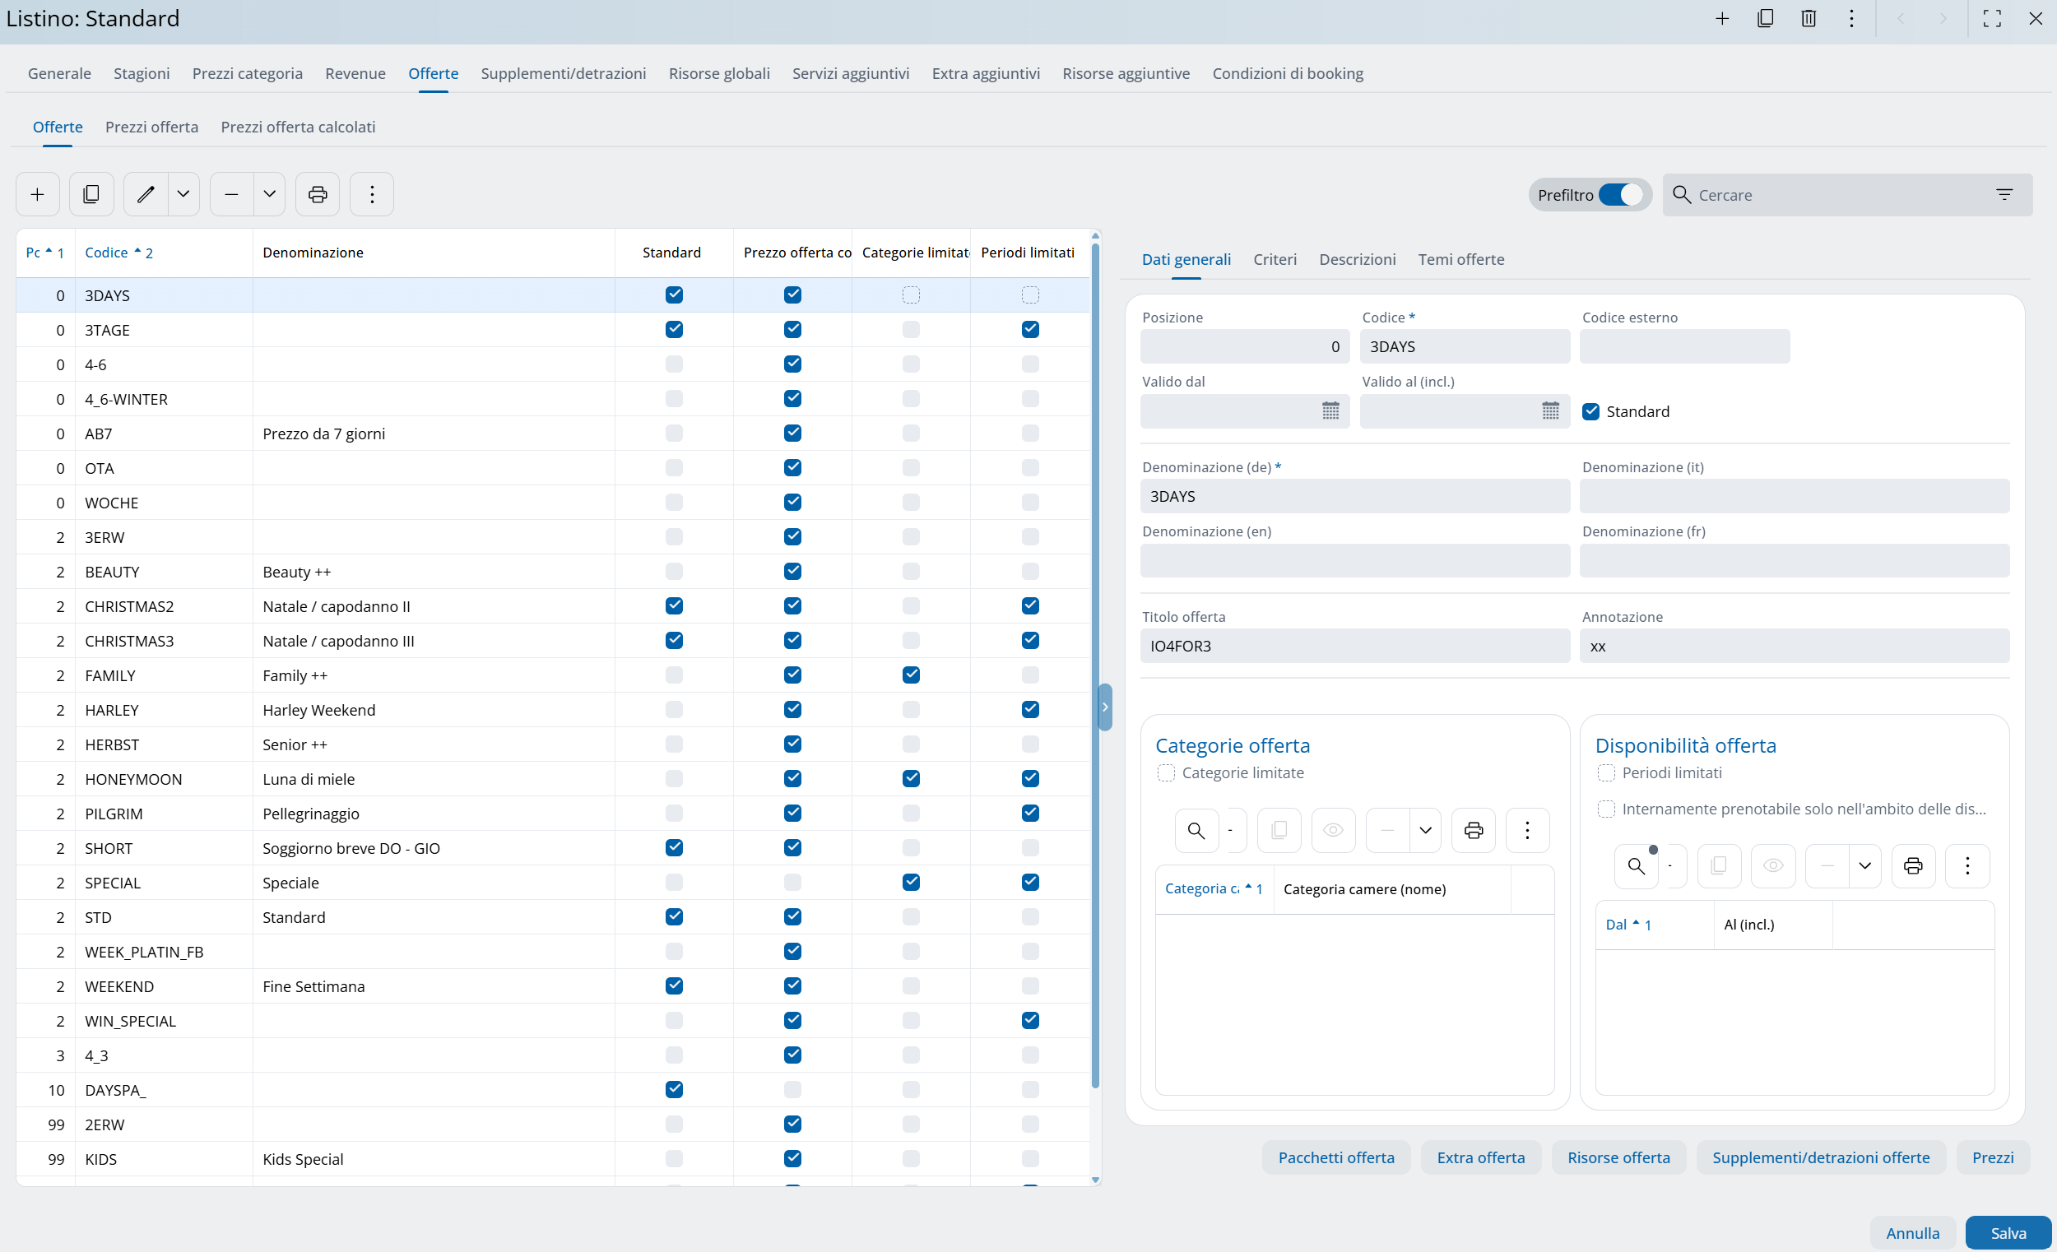Uncheck the Standard checkbox in Dati generali

[1591, 411]
